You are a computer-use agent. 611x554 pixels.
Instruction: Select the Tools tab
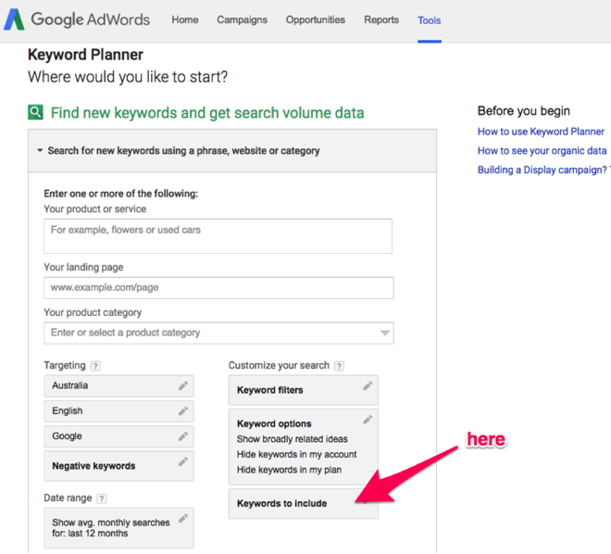pos(430,20)
